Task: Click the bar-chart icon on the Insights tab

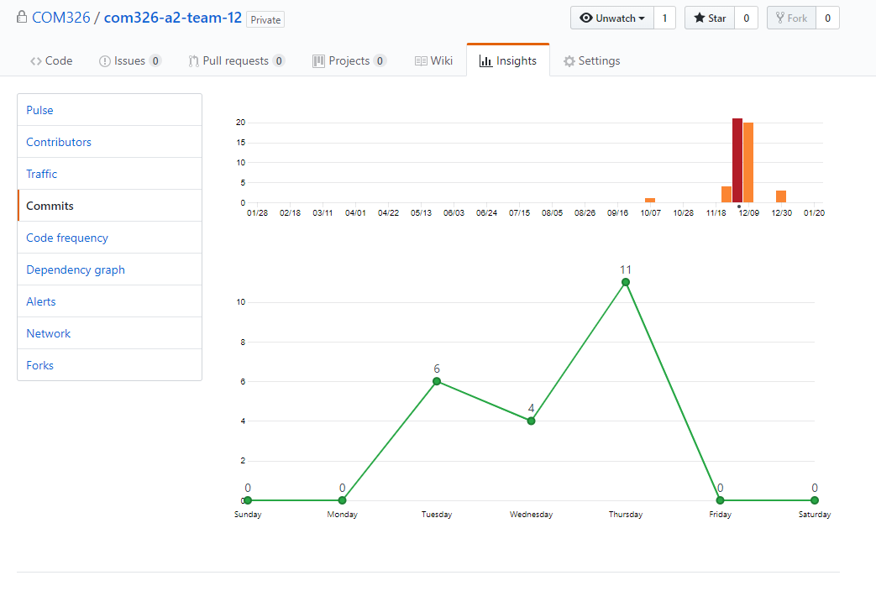Action: point(488,60)
